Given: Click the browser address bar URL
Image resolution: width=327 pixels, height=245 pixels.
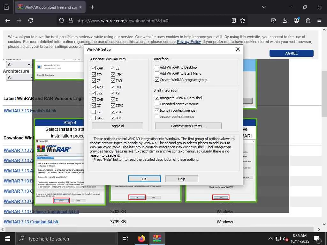Looking at the screenshot, I should pos(122,21).
